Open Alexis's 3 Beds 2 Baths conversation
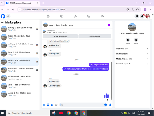The image size is (154, 116). pyautogui.click(x=19, y=94)
